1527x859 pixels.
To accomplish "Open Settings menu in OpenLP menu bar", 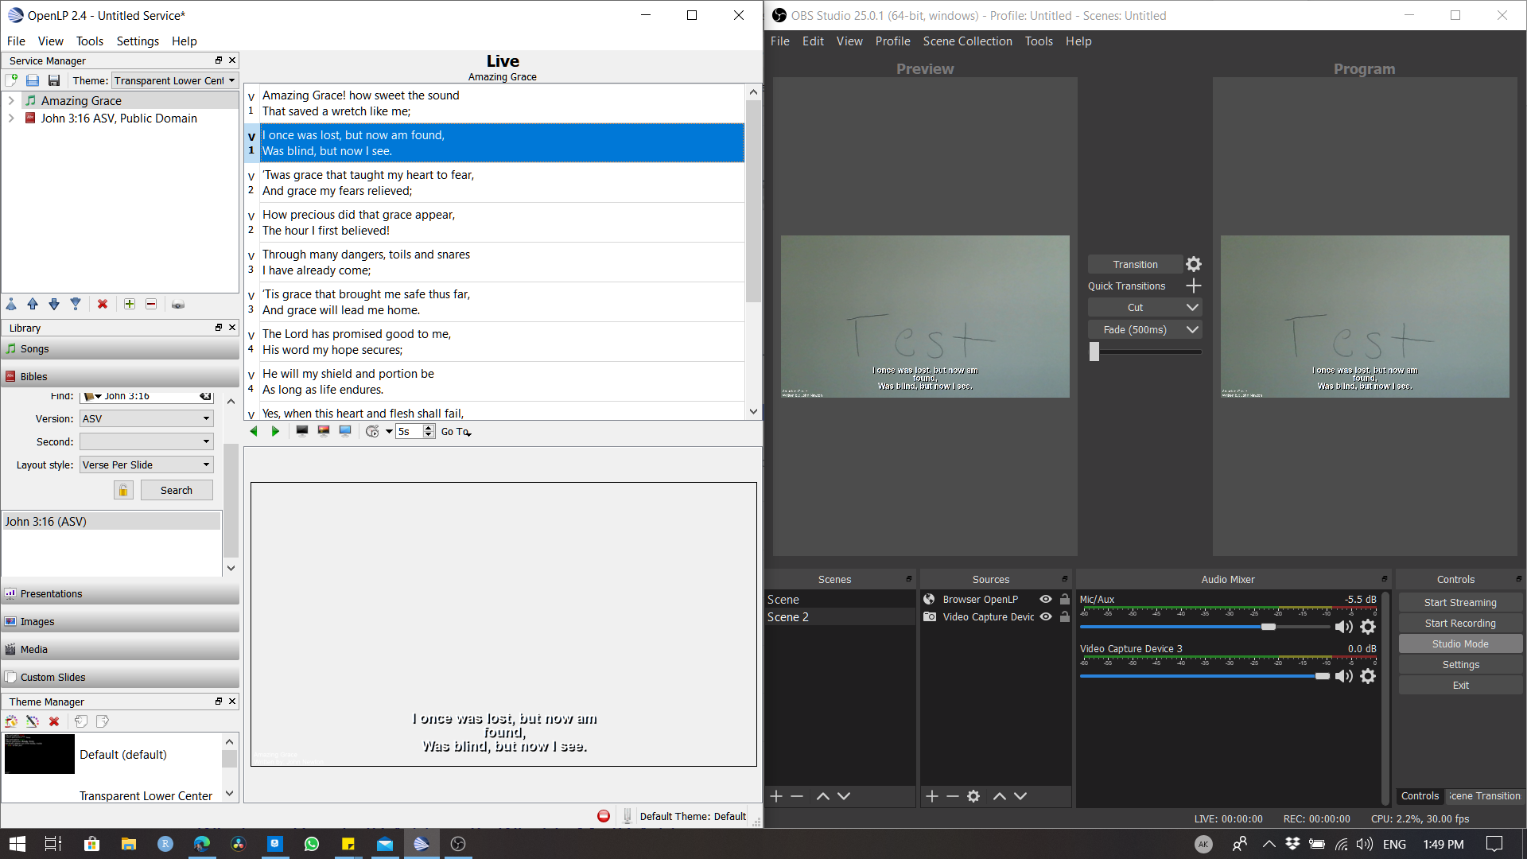I will pyautogui.click(x=138, y=40).
